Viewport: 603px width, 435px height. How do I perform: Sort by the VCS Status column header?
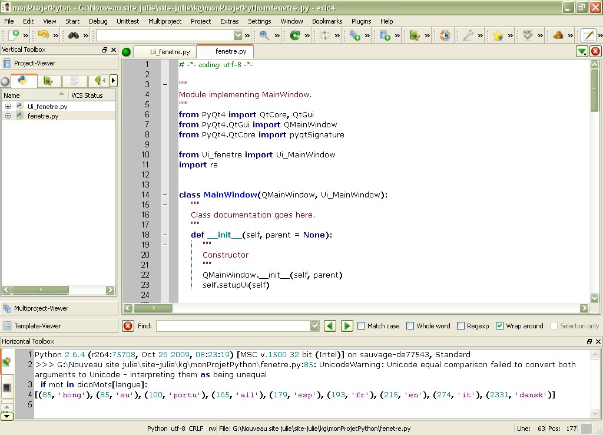92,95
